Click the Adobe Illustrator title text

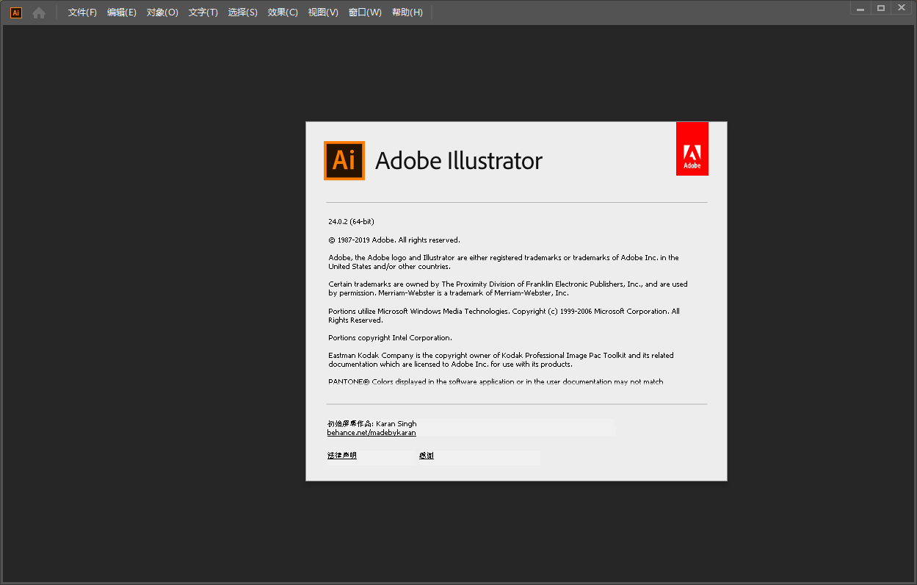[459, 160]
